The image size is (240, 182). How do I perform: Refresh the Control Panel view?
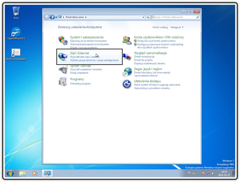pos(148,17)
